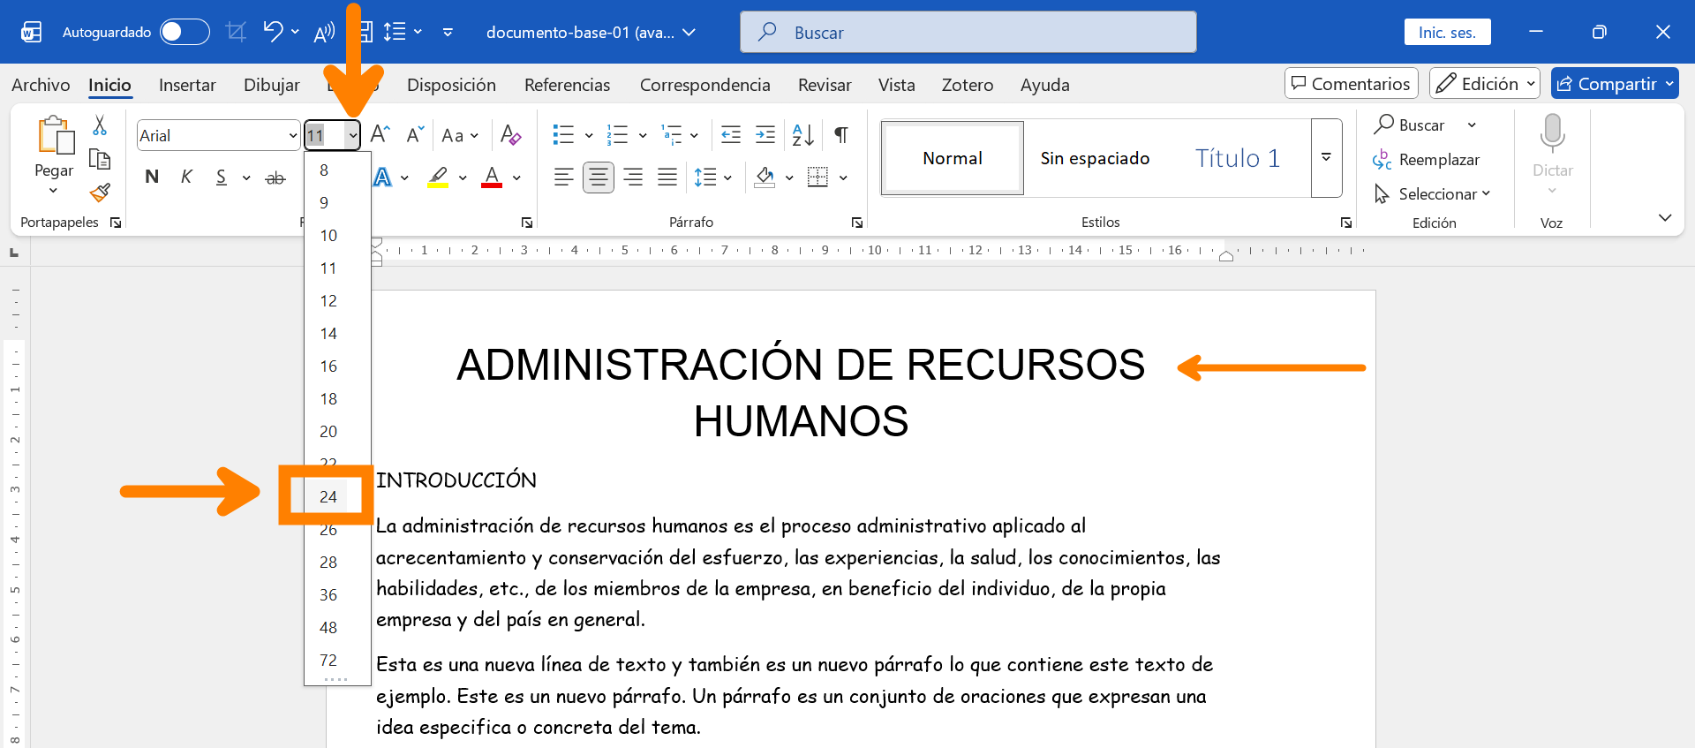Click the Reemplazar button

pyautogui.click(x=1427, y=160)
